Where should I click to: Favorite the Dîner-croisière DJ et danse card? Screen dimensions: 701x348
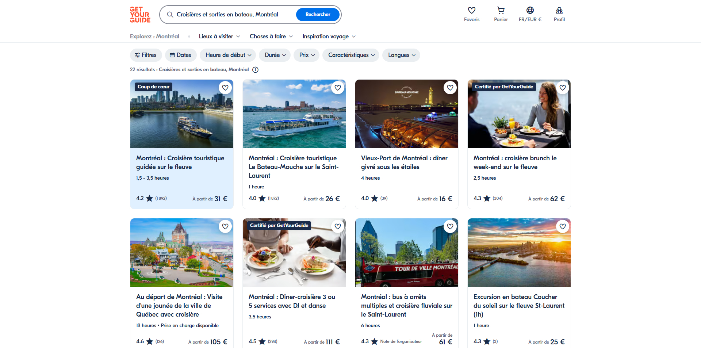[x=338, y=226]
